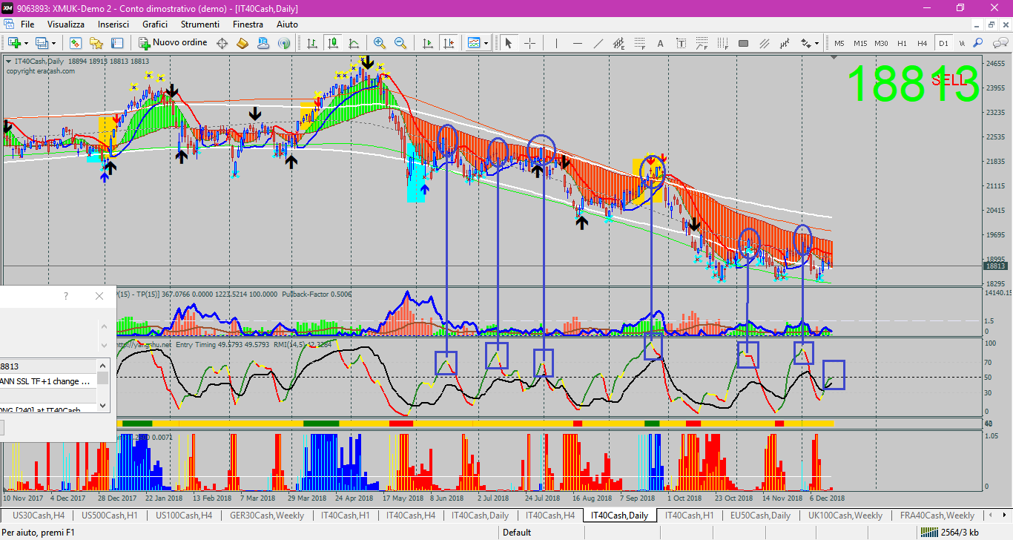Switch chart to line chart type
Viewport: 1013px width, 540px height.
354,42
